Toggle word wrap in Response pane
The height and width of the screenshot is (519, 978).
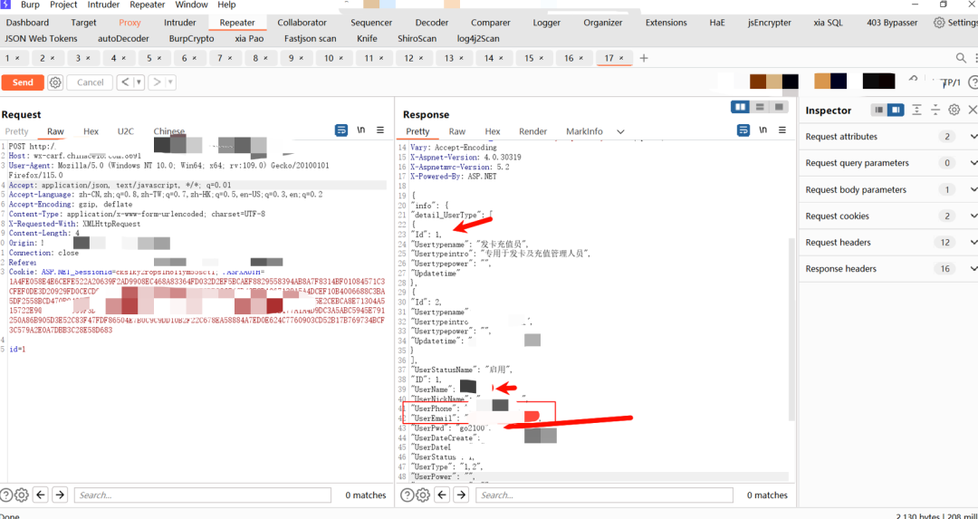(x=743, y=130)
